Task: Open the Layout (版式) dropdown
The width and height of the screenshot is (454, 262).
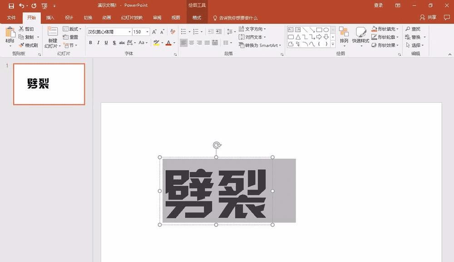Action: [x=72, y=29]
